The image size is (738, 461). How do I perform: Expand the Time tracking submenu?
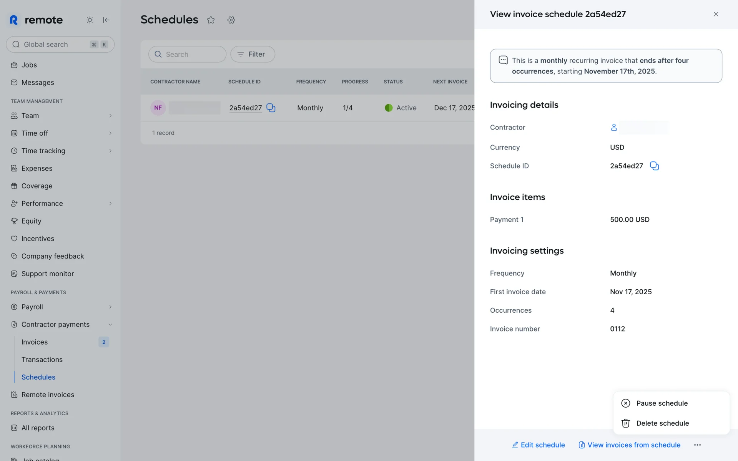(110, 151)
